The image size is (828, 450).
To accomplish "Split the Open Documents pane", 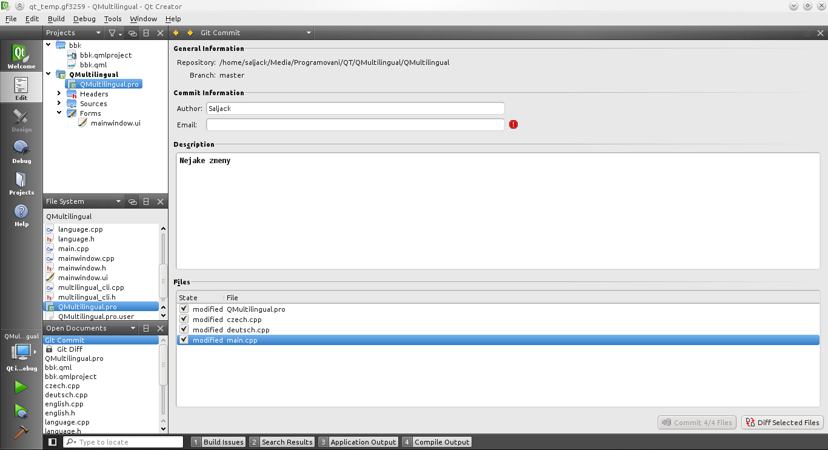I will tap(146, 328).
